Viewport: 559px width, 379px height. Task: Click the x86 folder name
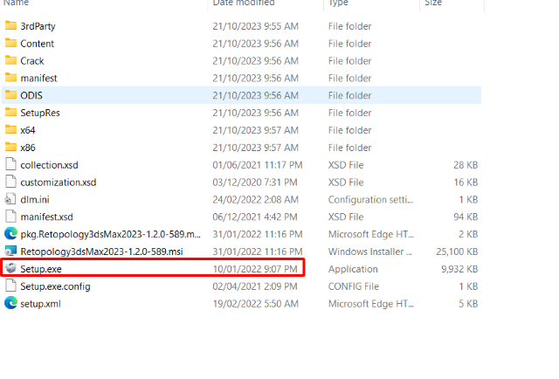(28, 148)
